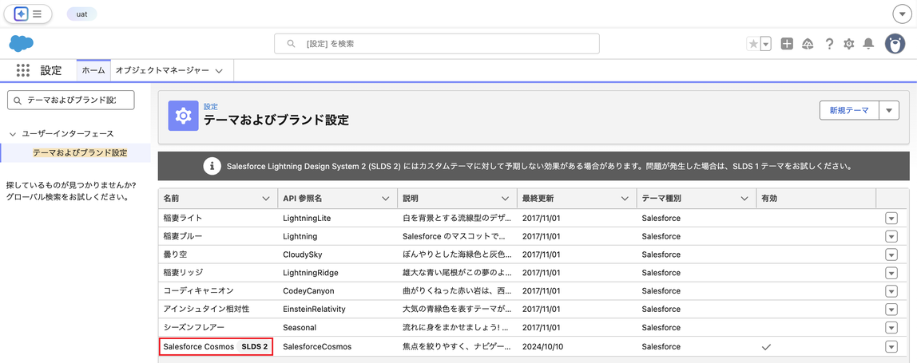
Task: Open the setup gear icon in header
Action: pos(848,44)
